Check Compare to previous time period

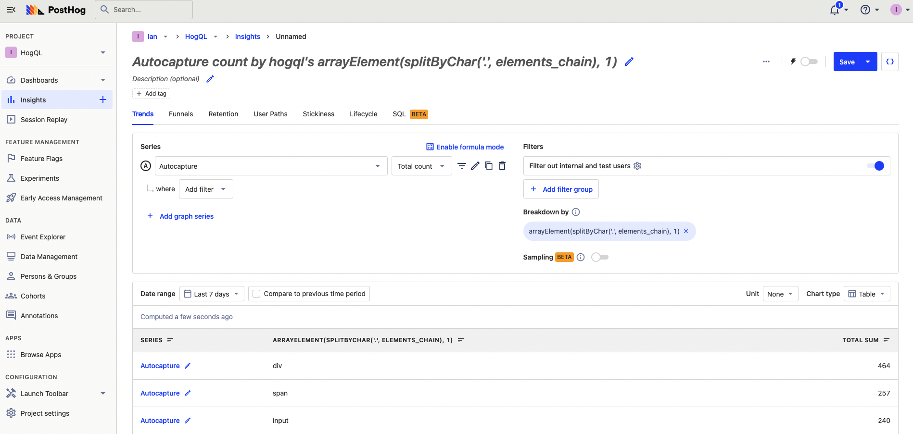point(257,294)
